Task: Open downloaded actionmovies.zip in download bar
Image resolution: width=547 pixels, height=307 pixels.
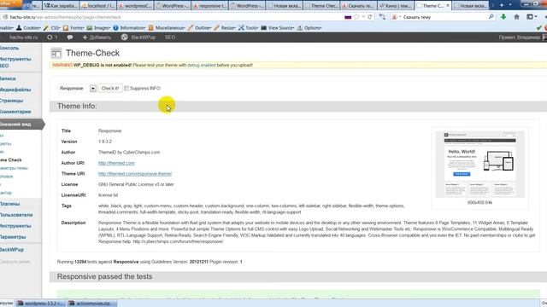Action: click(x=92, y=304)
